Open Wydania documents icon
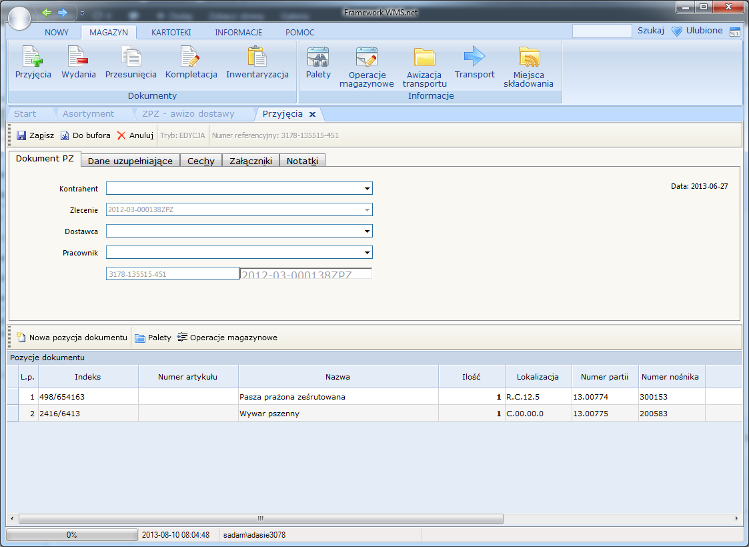749x547 pixels. click(78, 63)
